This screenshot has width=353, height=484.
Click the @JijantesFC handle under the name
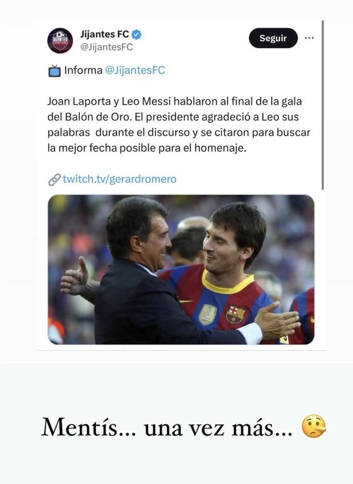pyautogui.click(x=106, y=47)
